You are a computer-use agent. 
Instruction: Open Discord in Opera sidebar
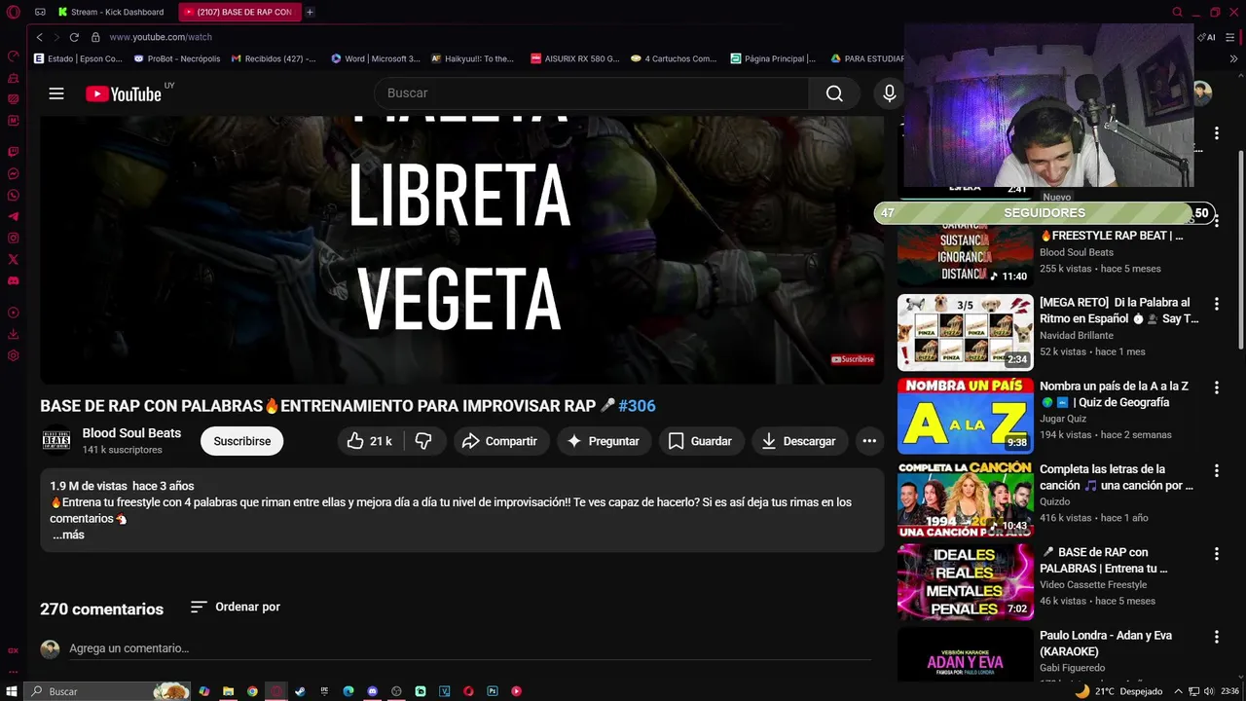tap(13, 280)
